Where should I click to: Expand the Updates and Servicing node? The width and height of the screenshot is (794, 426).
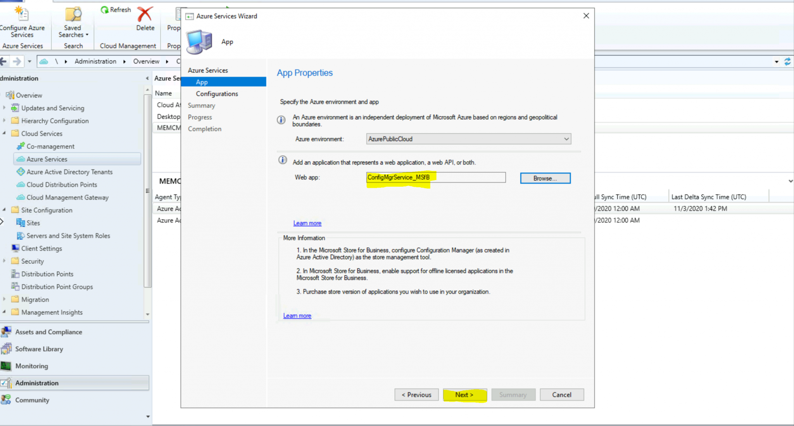pyautogui.click(x=4, y=108)
